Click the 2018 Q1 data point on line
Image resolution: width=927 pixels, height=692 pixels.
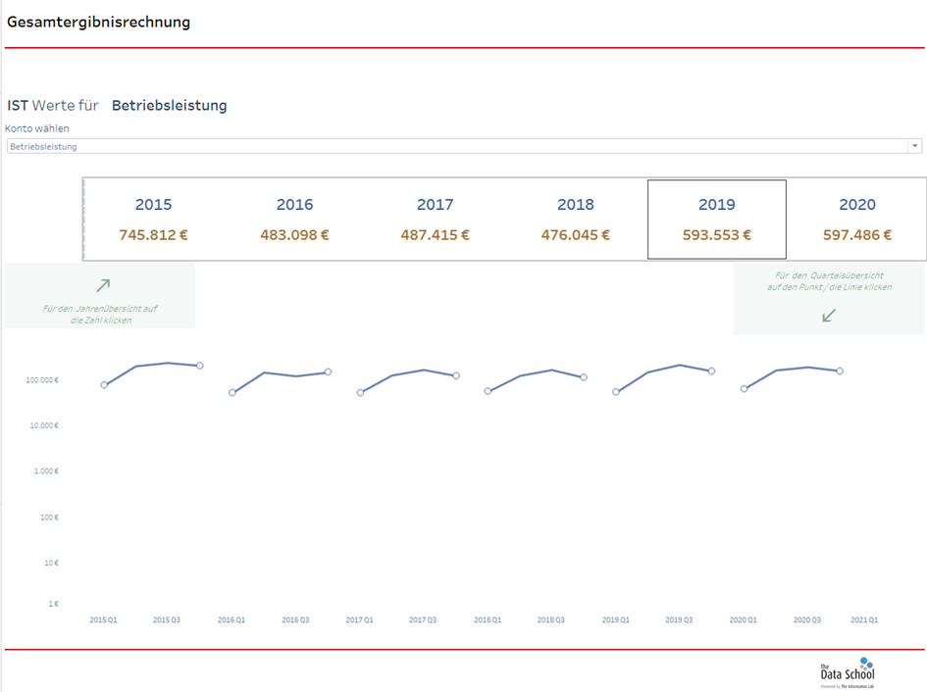point(488,391)
